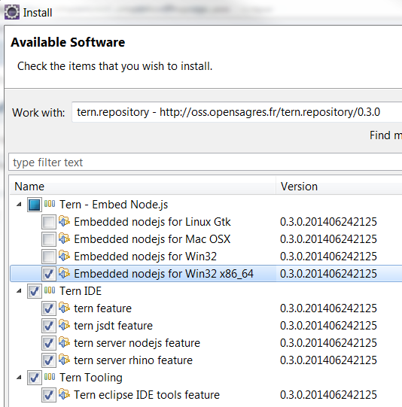Uncheck Embedded nodejs for Win32 x86_64
Image resolution: width=402 pixels, height=407 pixels.
click(49, 274)
